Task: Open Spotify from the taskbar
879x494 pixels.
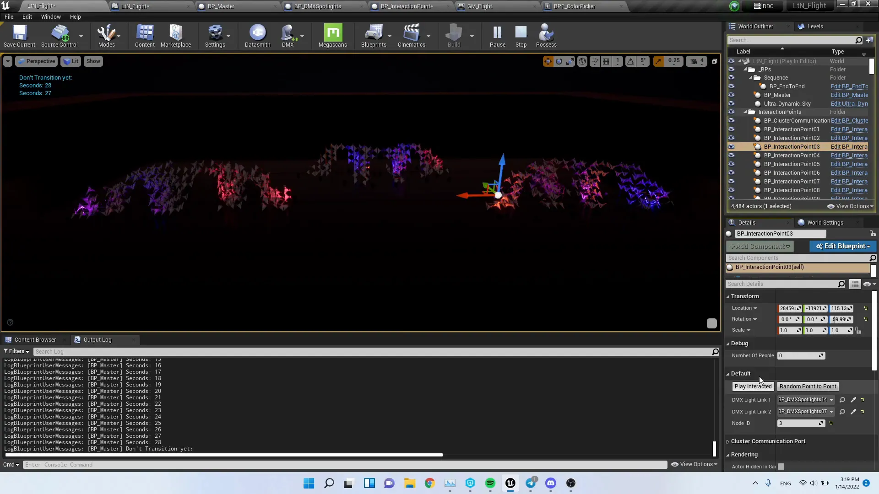Action: point(490,483)
